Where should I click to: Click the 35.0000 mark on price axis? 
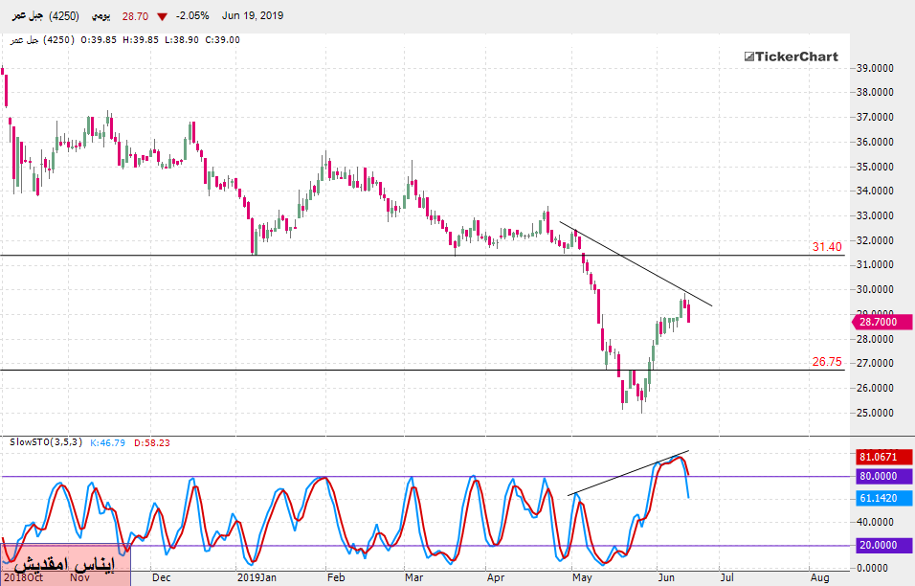[x=876, y=167]
